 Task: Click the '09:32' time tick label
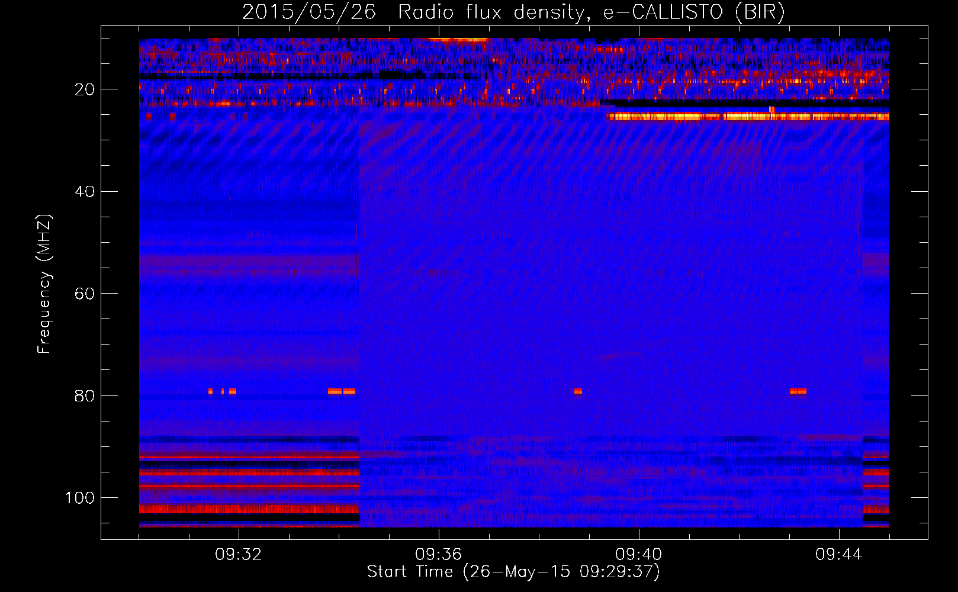tap(239, 555)
